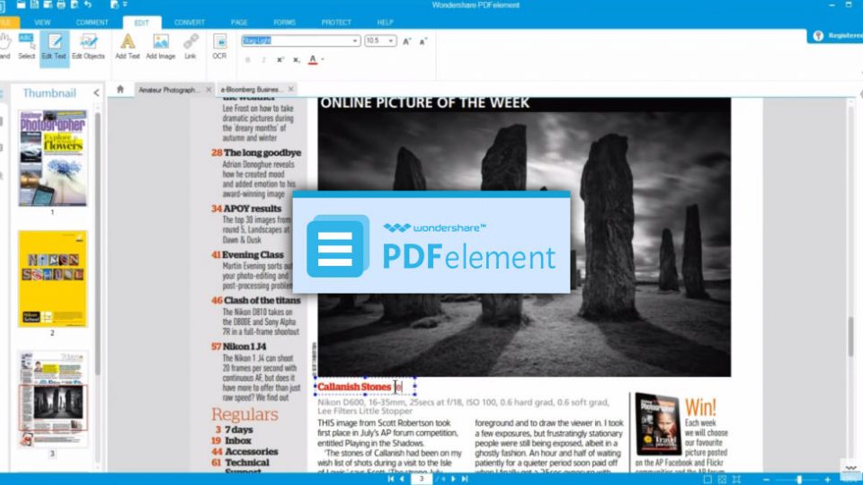Click the Registered button
Screen dimensions: 863x485
pyautogui.click(x=838, y=36)
